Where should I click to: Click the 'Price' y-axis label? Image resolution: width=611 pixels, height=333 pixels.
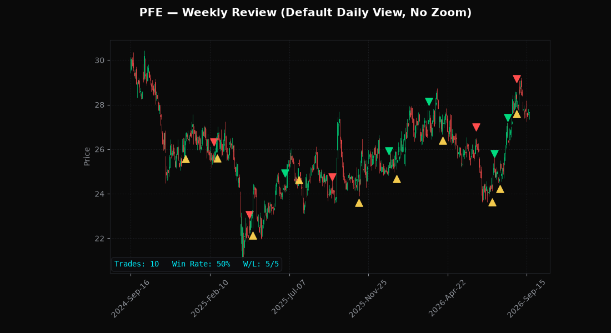point(87,157)
